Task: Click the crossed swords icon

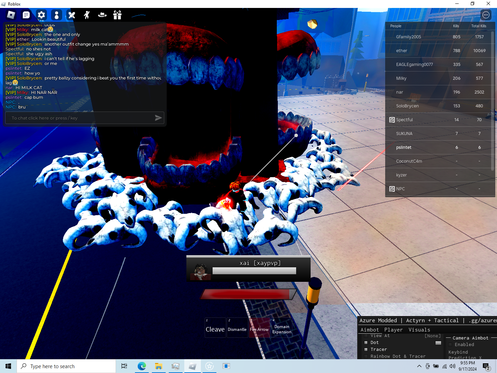Action: click(72, 15)
